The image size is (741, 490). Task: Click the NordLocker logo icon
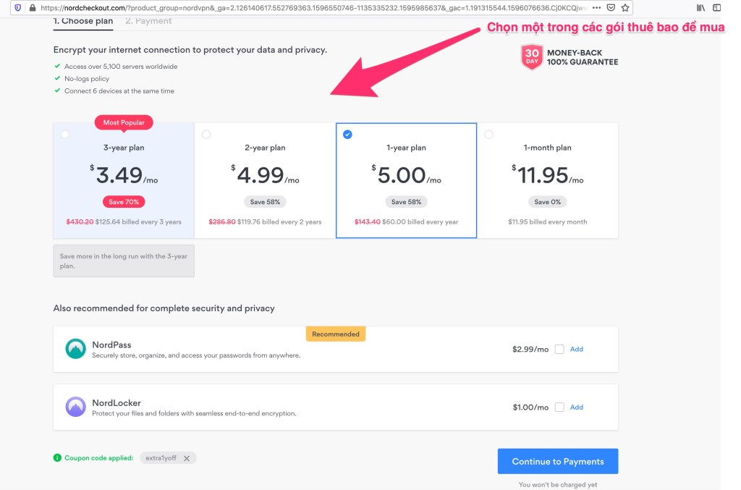75,407
